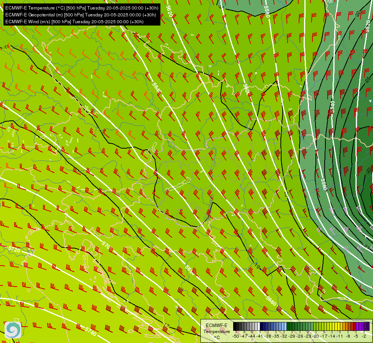Screen dimensions: 373x343
Task: Click the 5740 geopotential contour label
Action: click(91, 332)
